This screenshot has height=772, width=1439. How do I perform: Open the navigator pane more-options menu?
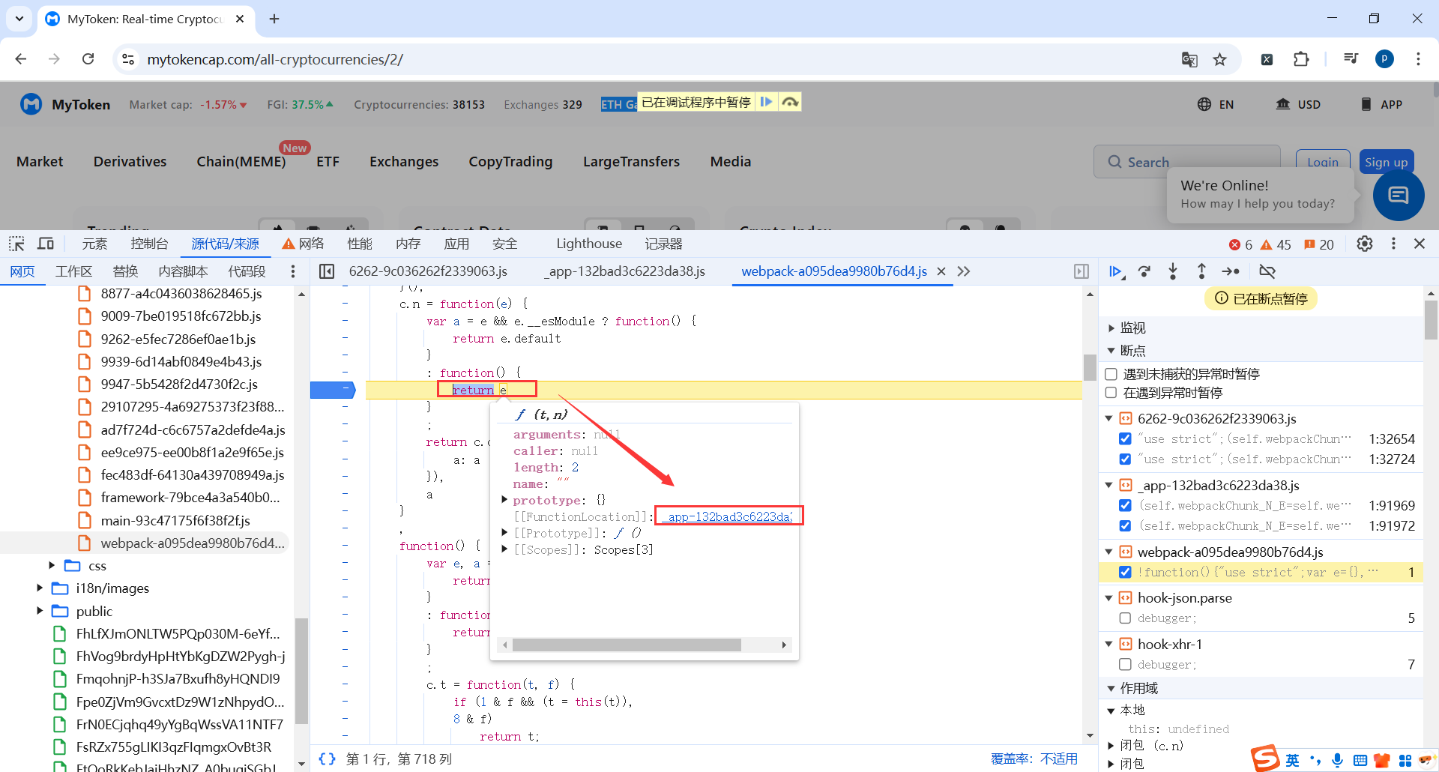(x=293, y=271)
